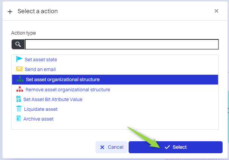Confirm with the Select button
Screen dimensions: 229x160
point(175,147)
